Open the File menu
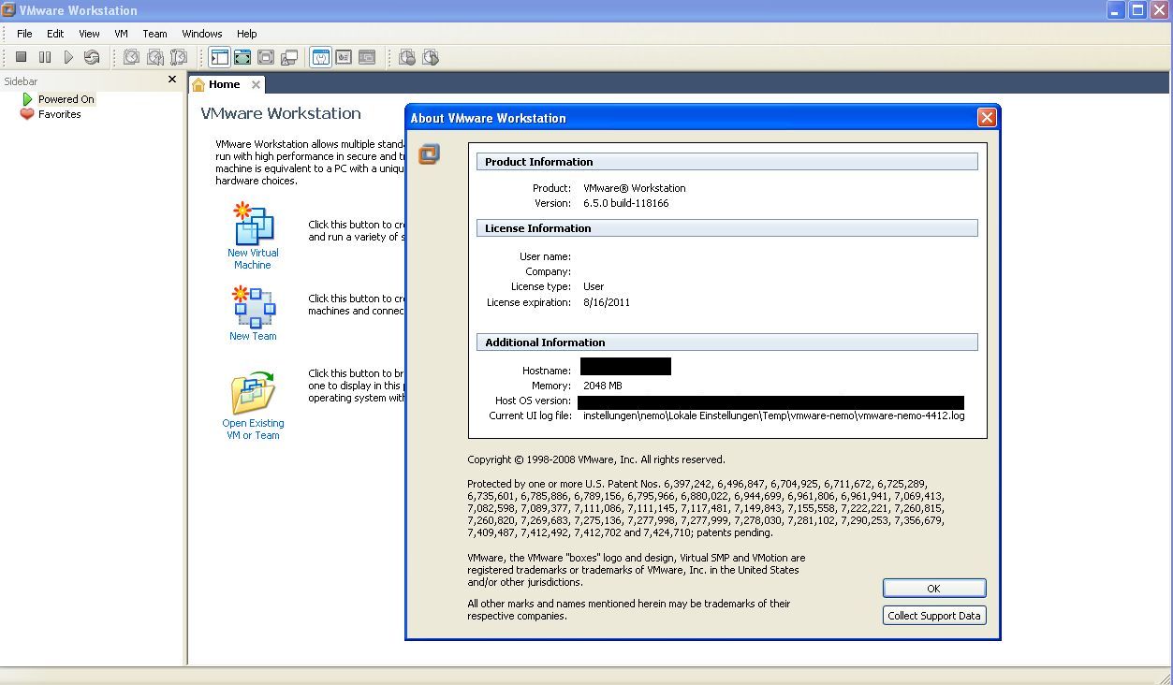1173x685 pixels. (25, 34)
